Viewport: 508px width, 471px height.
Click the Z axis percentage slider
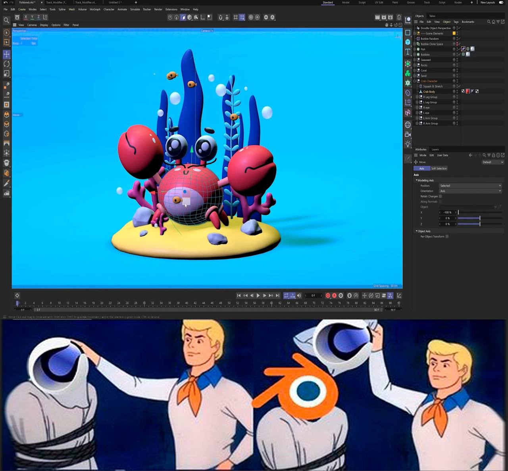480,224
